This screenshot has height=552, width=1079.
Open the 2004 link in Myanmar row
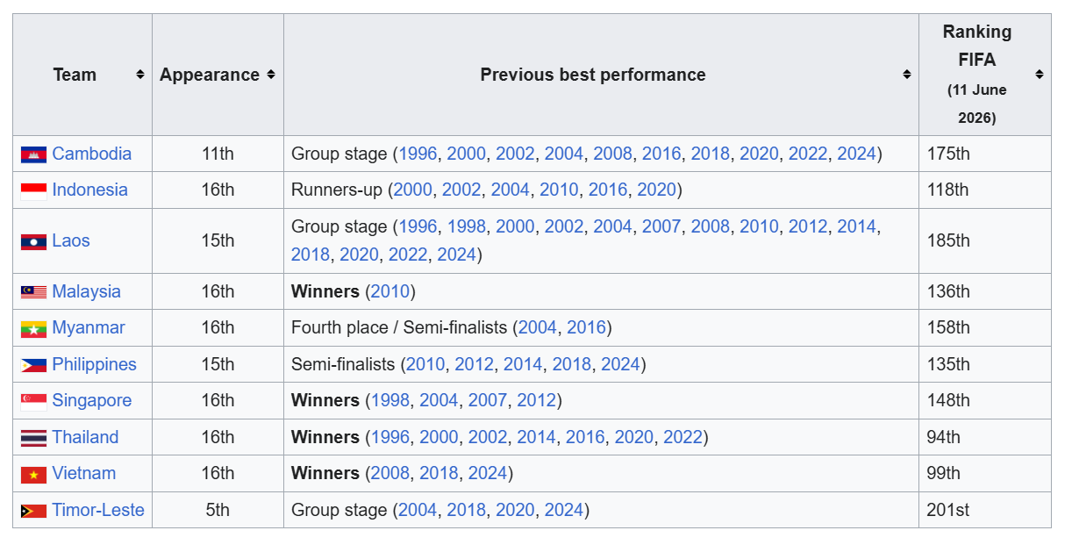(537, 327)
